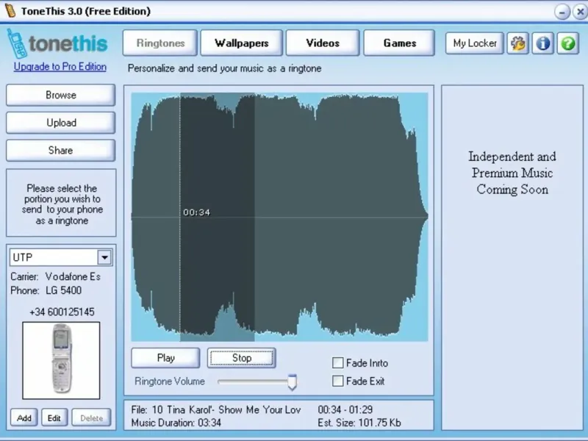The image size is (588, 441).
Task: Click the Share button
Action: [x=61, y=151]
